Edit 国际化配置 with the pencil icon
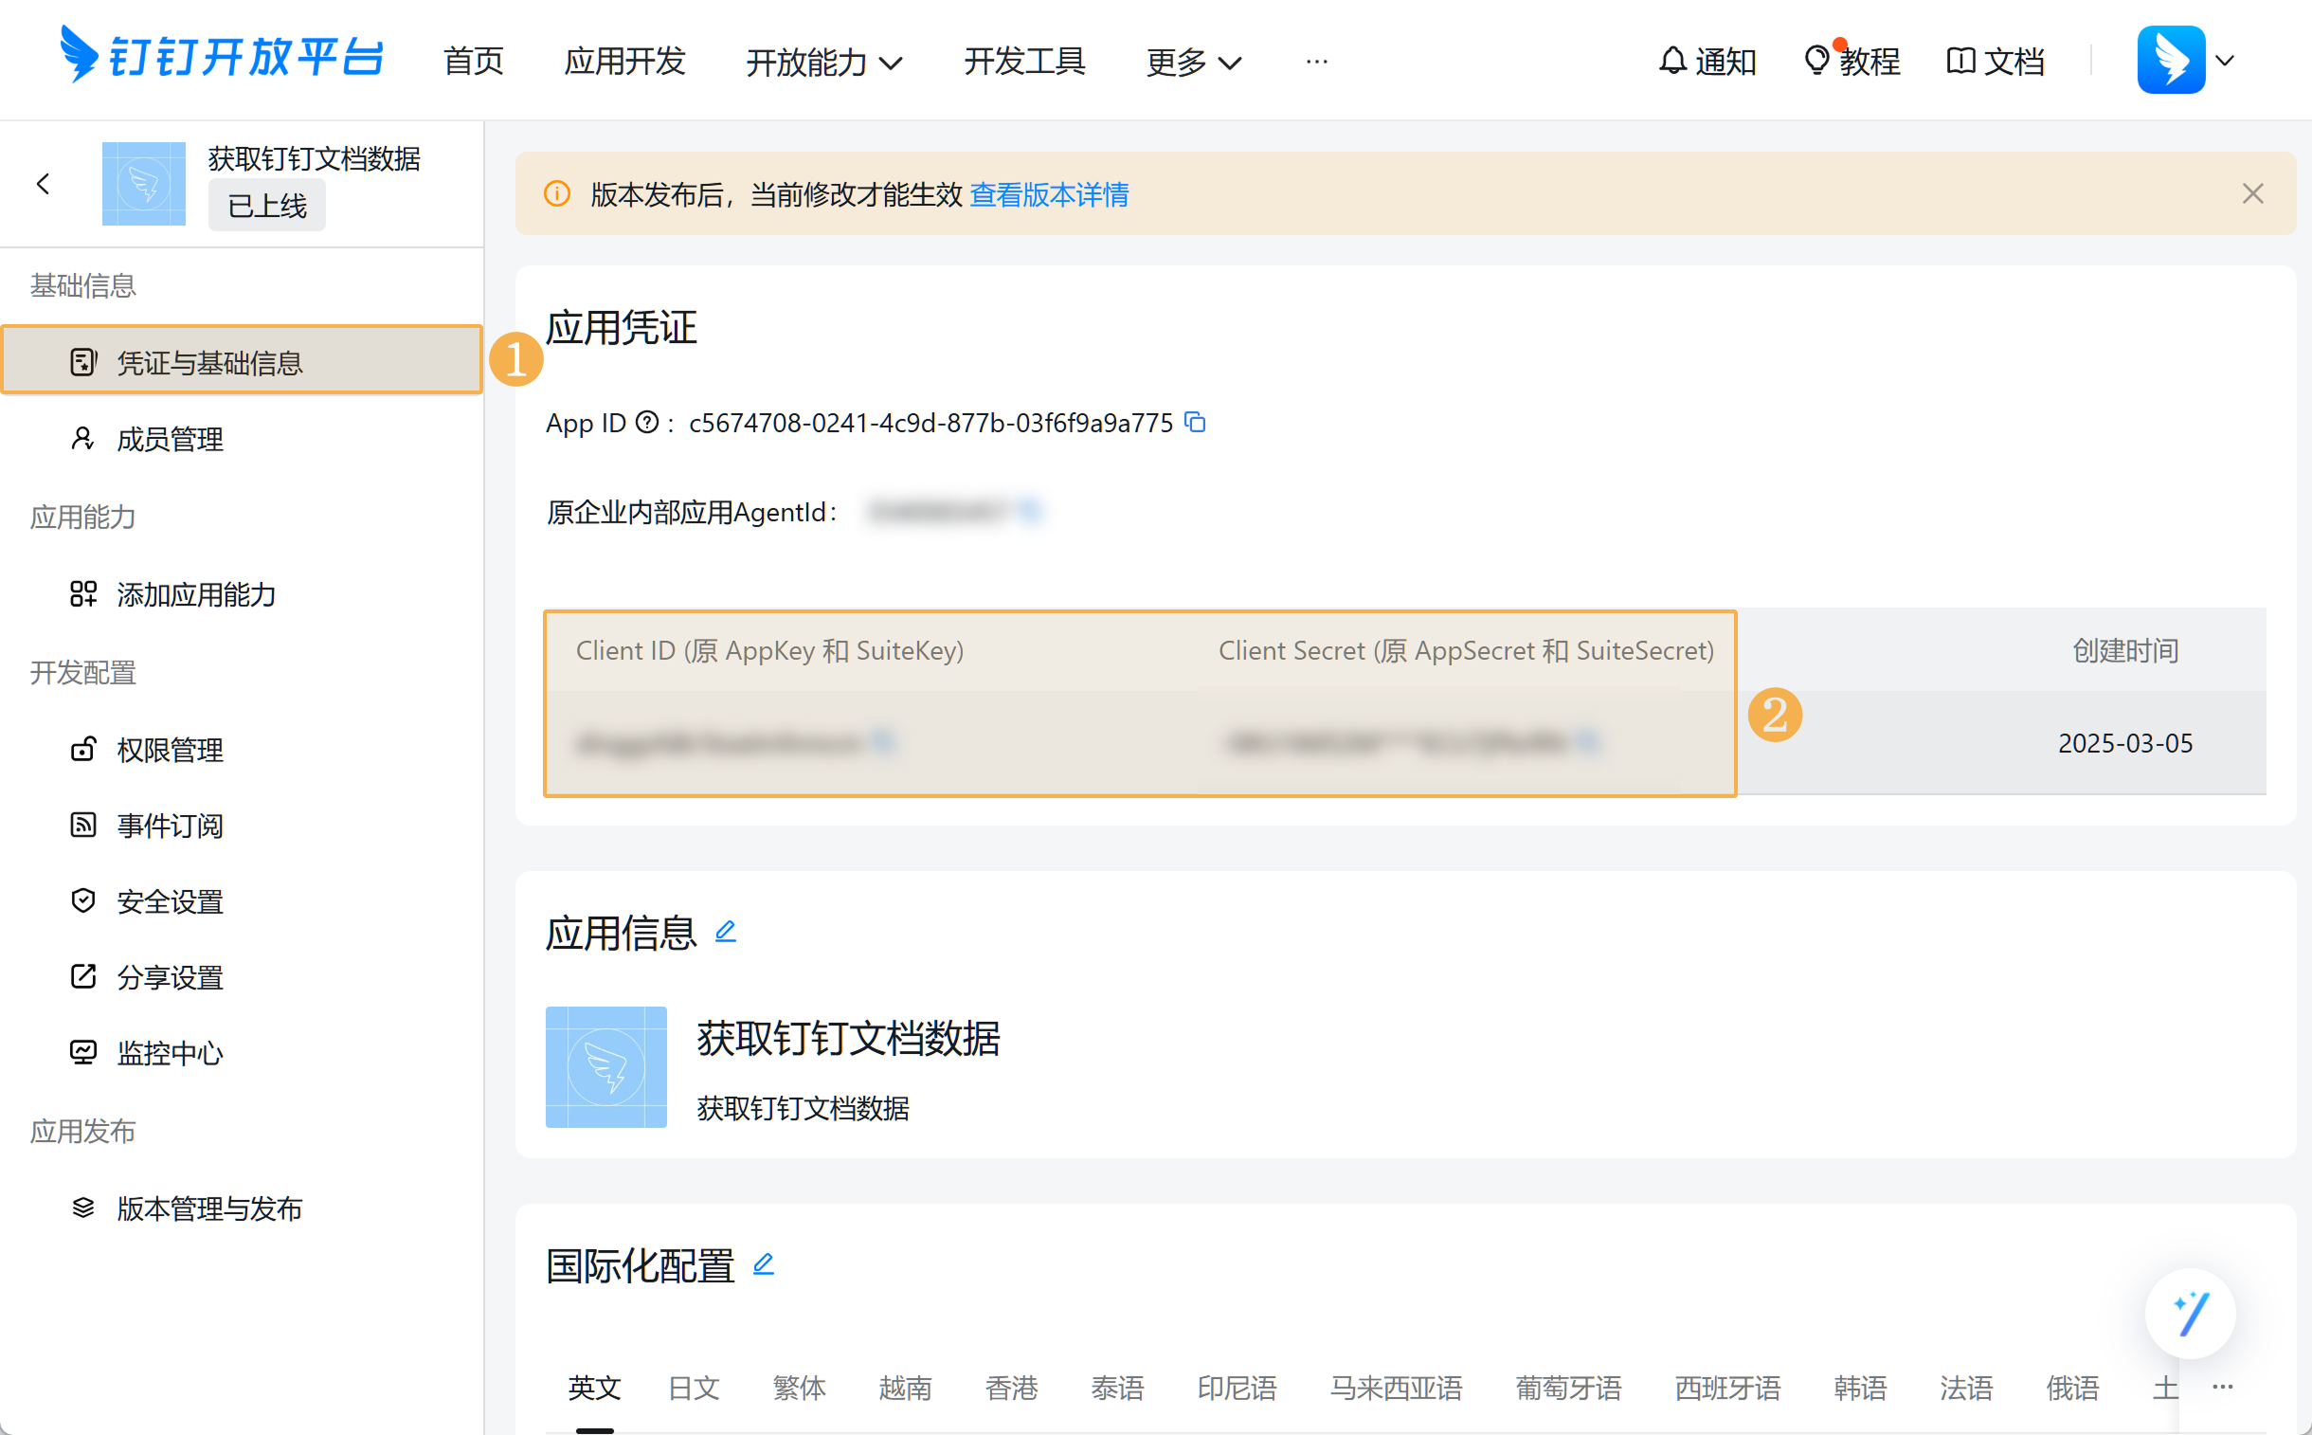 764,1264
